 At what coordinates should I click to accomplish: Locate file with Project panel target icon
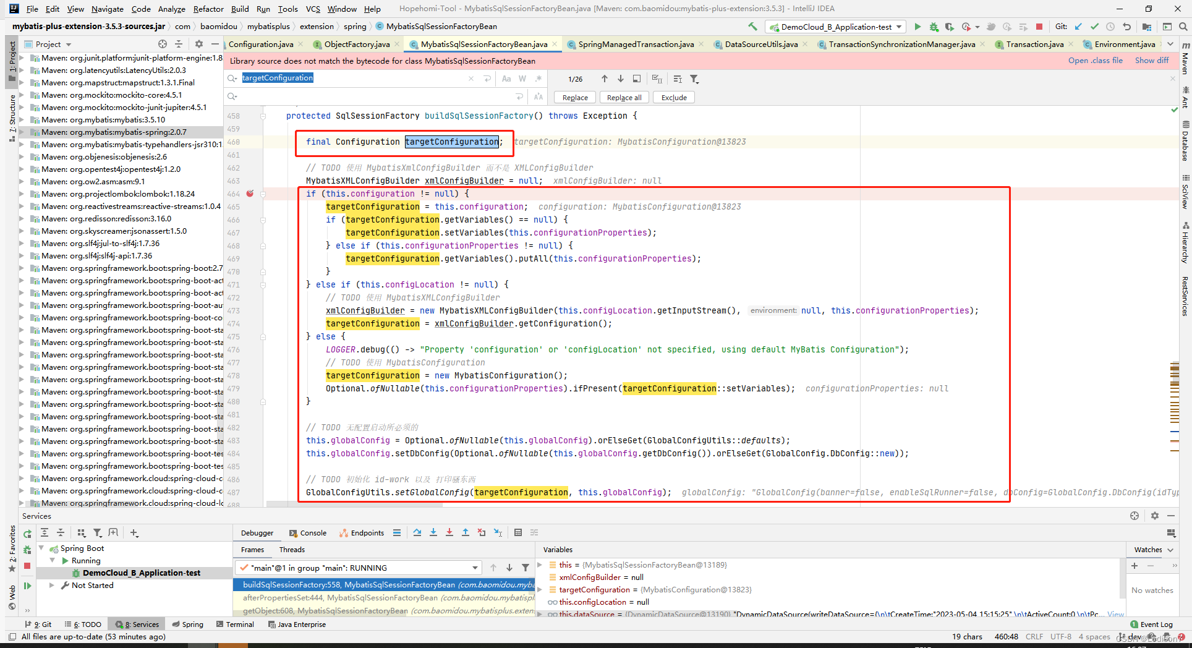click(x=162, y=44)
